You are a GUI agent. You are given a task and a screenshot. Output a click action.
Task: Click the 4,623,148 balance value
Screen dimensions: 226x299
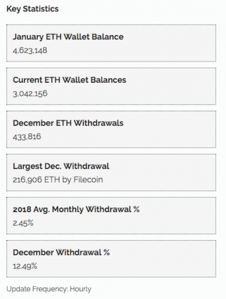pyautogui.click(x=30, y=50)
